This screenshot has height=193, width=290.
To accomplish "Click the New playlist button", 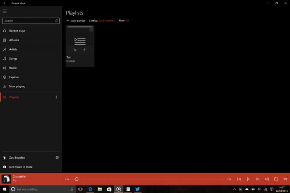I will [75, 20].
